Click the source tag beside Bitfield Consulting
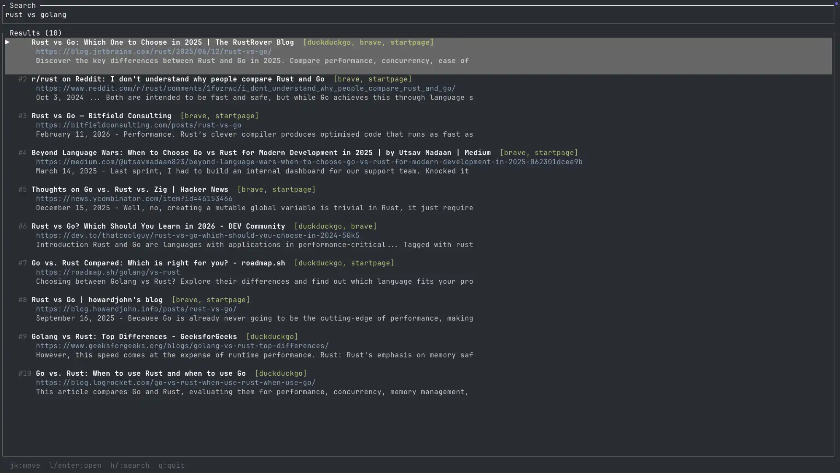The width and height of the screenshot is (840, 473). tap(220, 116)
